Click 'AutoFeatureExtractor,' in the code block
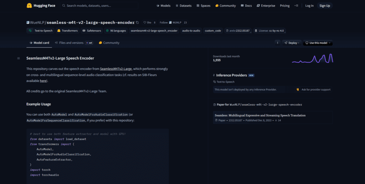 tap(55, 159)
